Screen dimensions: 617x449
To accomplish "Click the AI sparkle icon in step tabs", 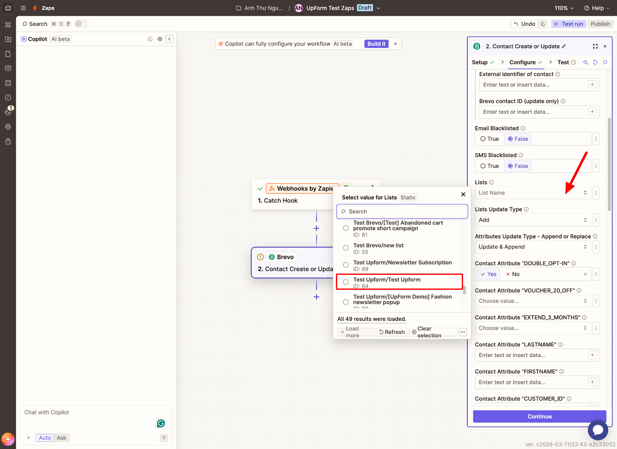I will pyautogui.click(x=586, y=62).
